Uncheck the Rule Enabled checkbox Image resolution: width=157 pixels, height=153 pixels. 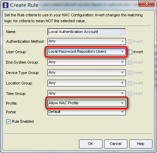[x=8, y=121]
